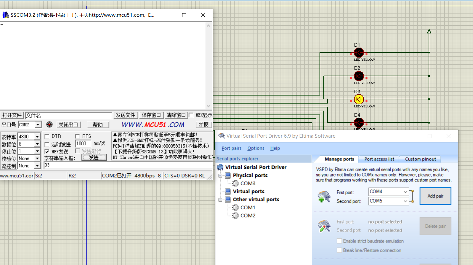
Task: Select the D1 LED component in schematic
Action: coord(359,52)
